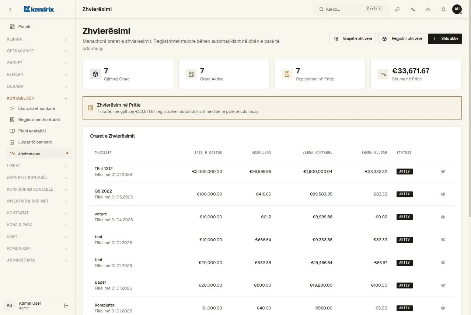Open the AI sparkles icon in header
This screenshot has width=471, height=315.
(397, 9)
